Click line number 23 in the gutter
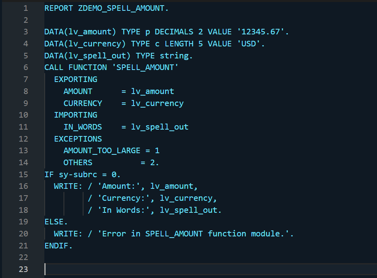Image resolution: width=377 pixels, height=278 pixels. pos(23,269)
